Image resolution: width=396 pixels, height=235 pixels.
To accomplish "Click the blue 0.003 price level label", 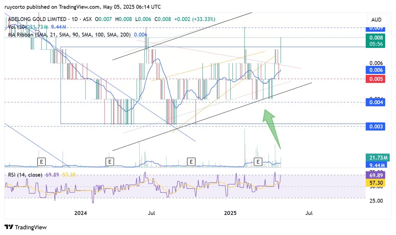I will coord(375,126).
